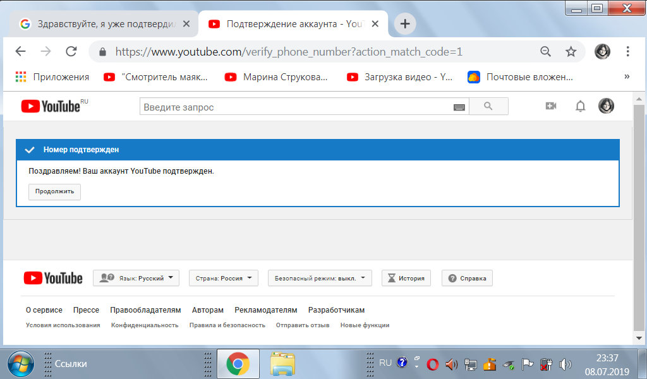Open the on-screen keyboard icon in search

click(x=459, y=107)
